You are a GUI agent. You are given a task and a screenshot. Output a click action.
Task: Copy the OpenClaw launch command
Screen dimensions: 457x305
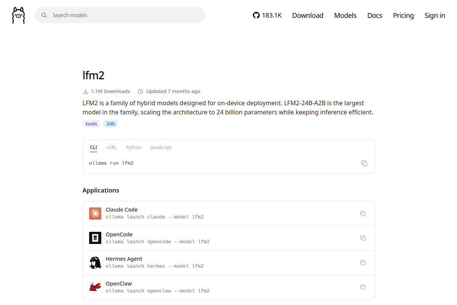[x=363, y=287]
